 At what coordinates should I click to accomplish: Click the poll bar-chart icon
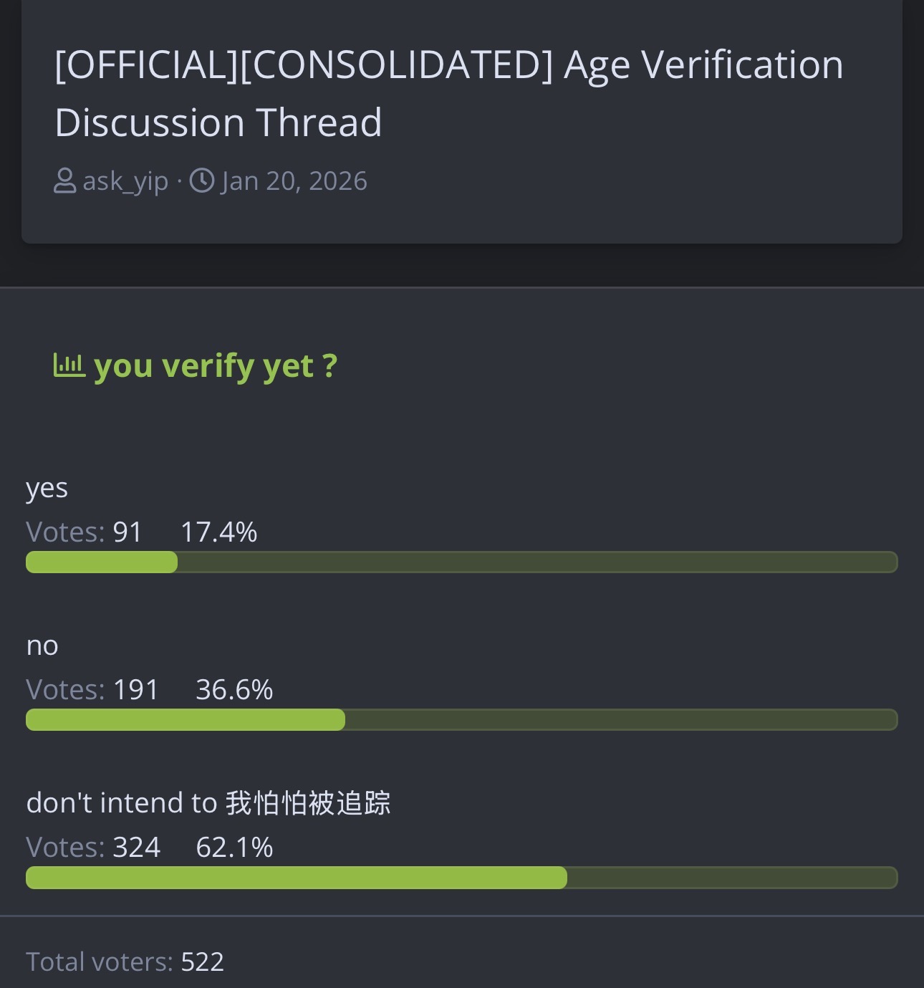click(69, 365)
